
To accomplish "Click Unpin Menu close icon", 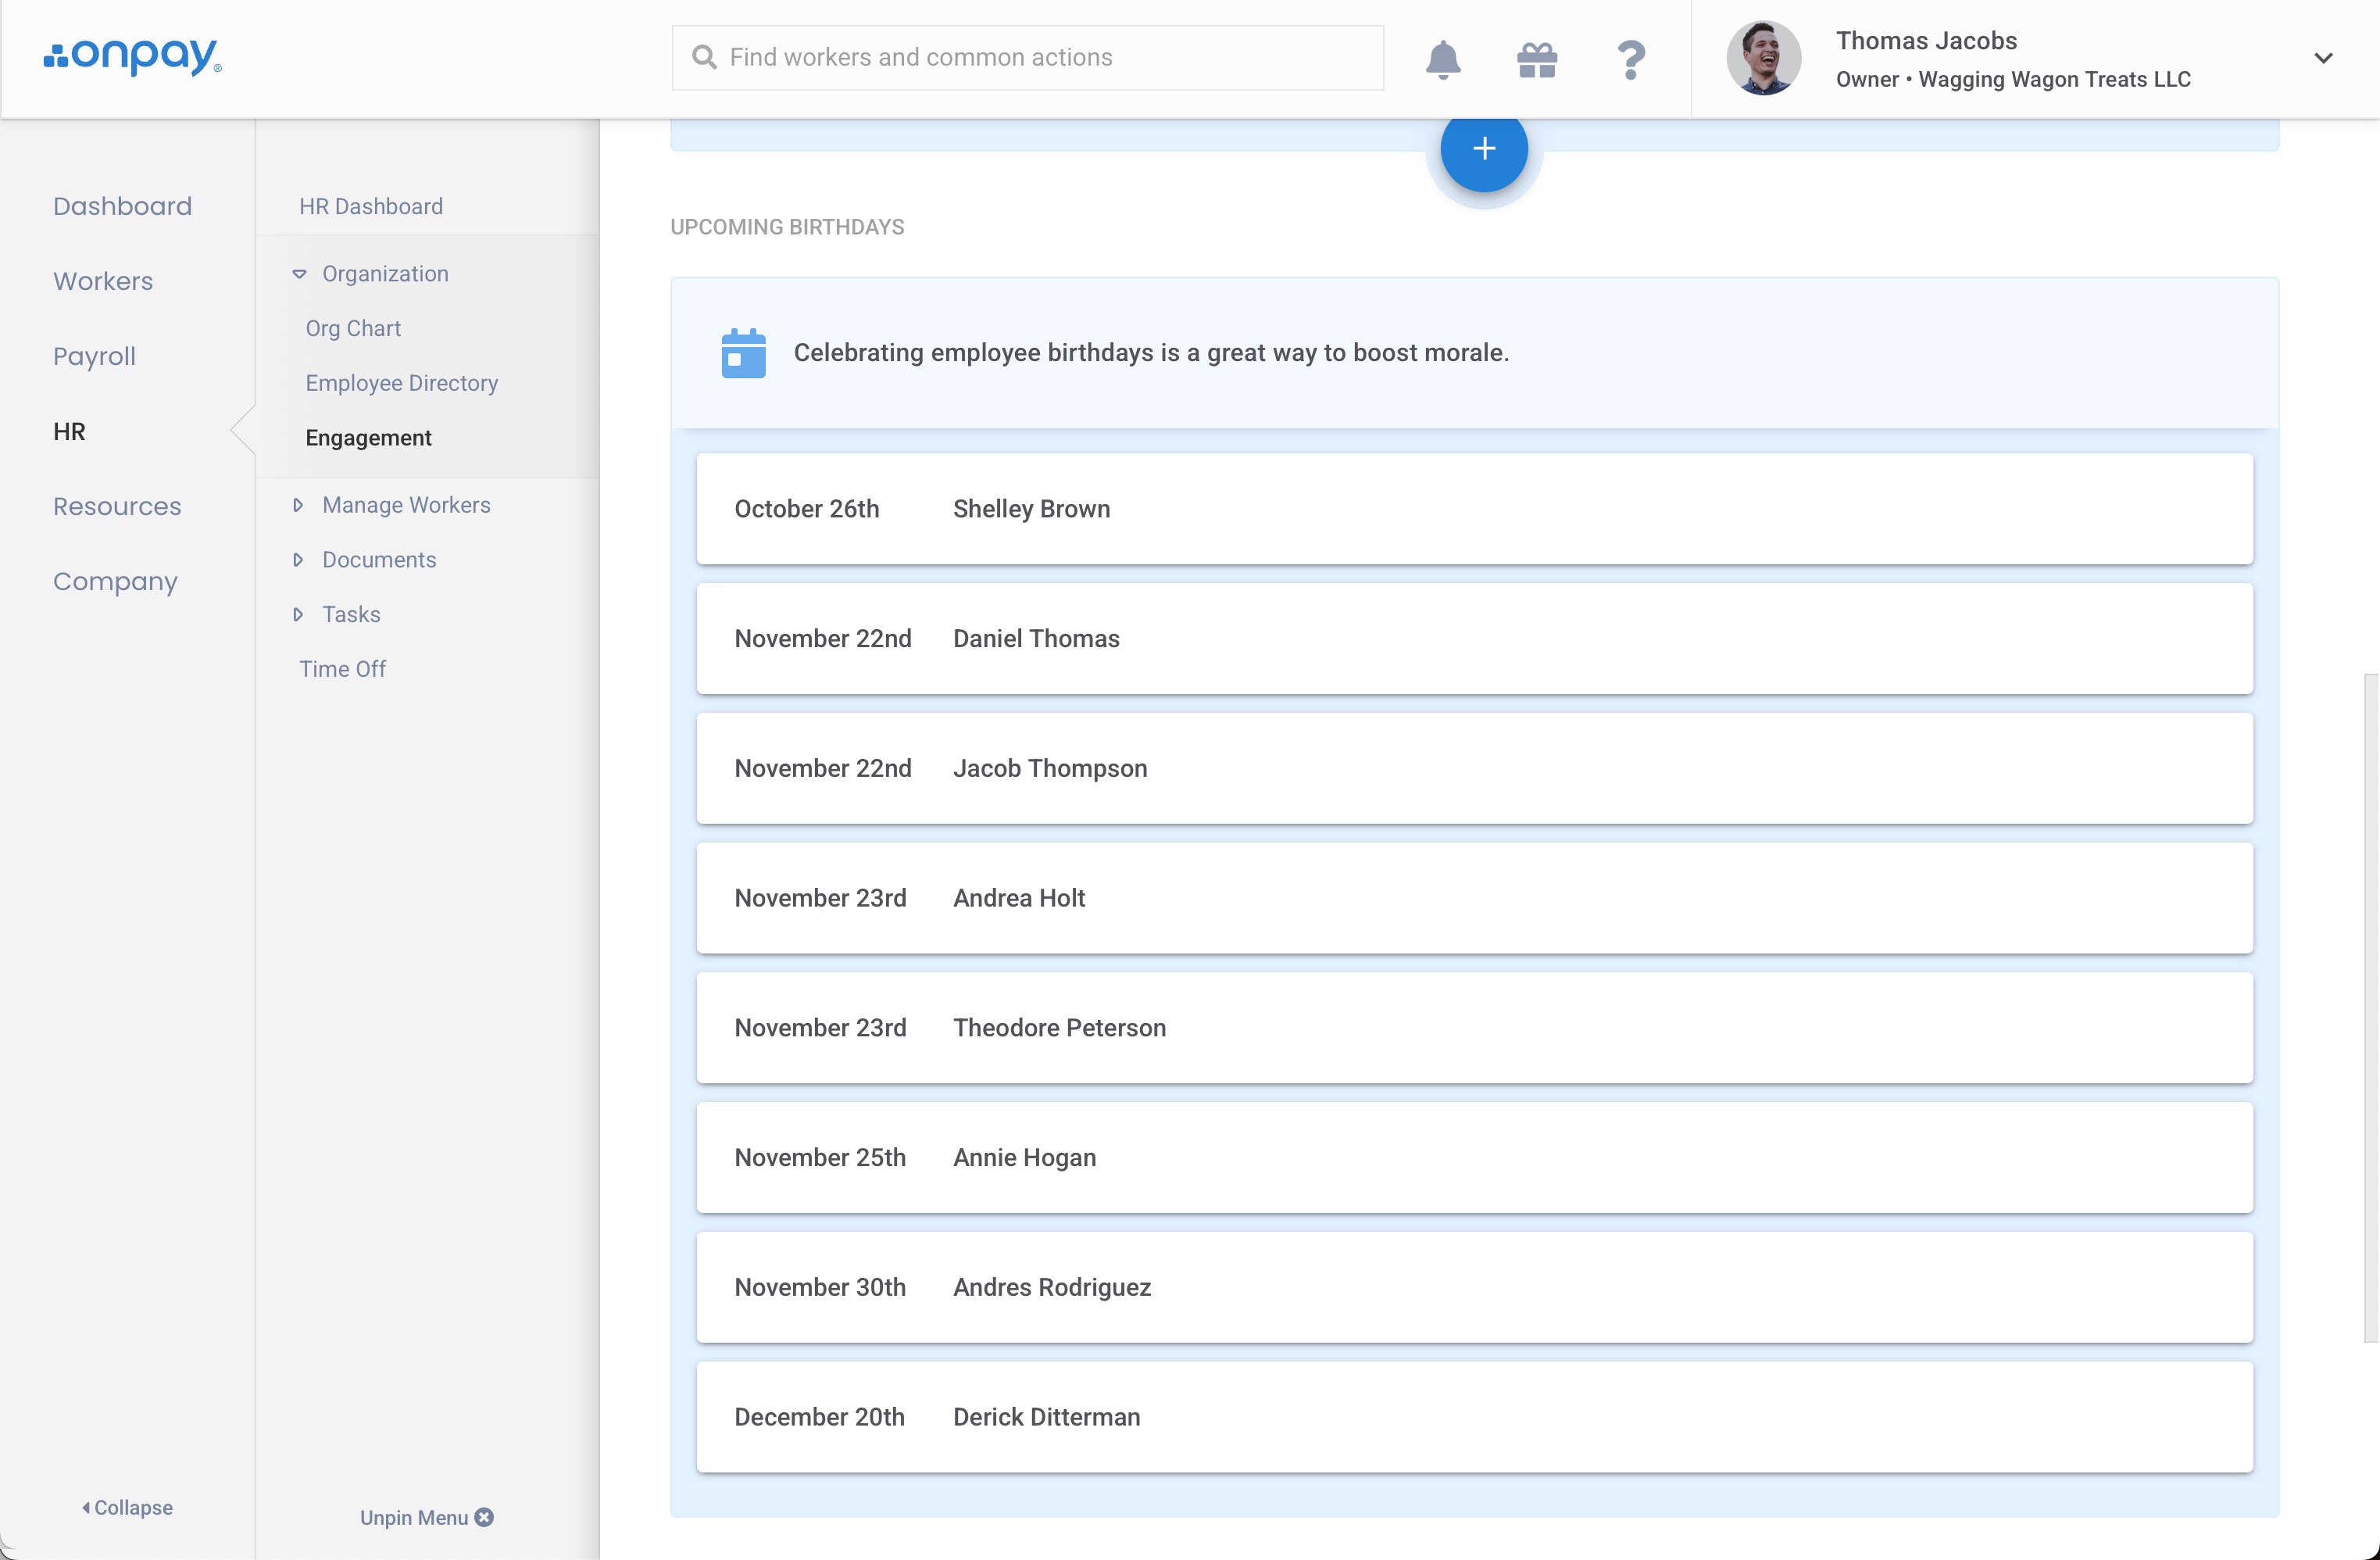I will coord(485,1517).
